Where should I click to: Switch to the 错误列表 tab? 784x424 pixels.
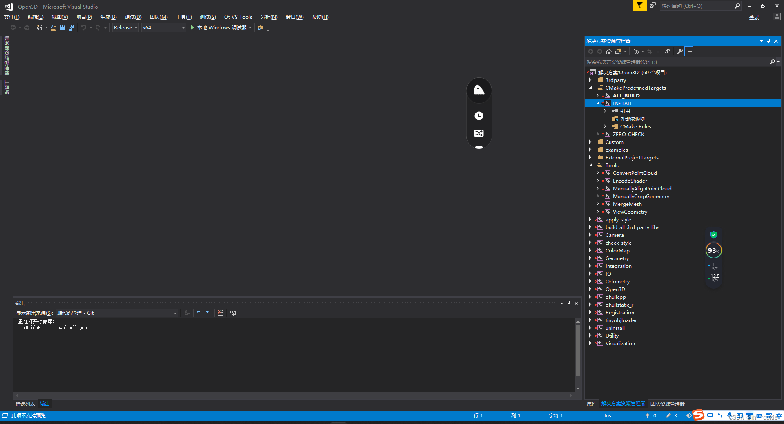25,404
